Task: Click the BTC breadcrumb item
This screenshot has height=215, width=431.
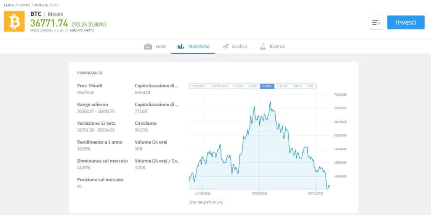Action: point(55,5)
